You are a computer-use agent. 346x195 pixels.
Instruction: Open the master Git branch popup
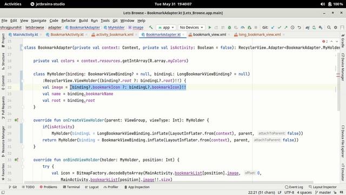coord(323,192)
